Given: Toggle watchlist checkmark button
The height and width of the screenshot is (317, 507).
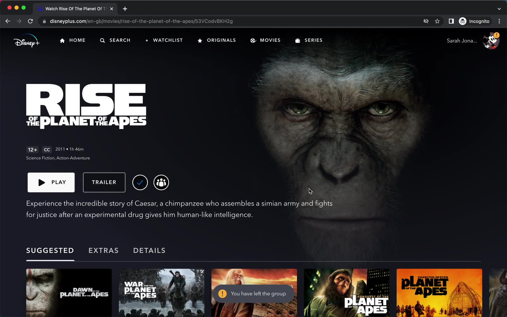Looking at the screenshot, I should tap(140, 182).
